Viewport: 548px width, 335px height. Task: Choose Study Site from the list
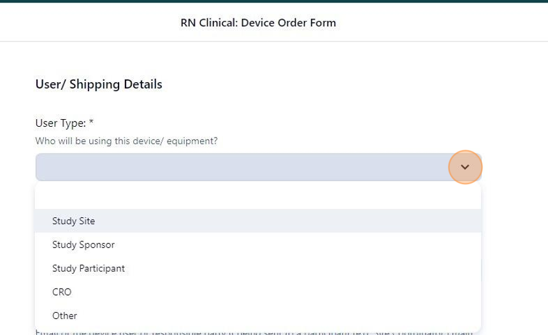pos(258,221)
